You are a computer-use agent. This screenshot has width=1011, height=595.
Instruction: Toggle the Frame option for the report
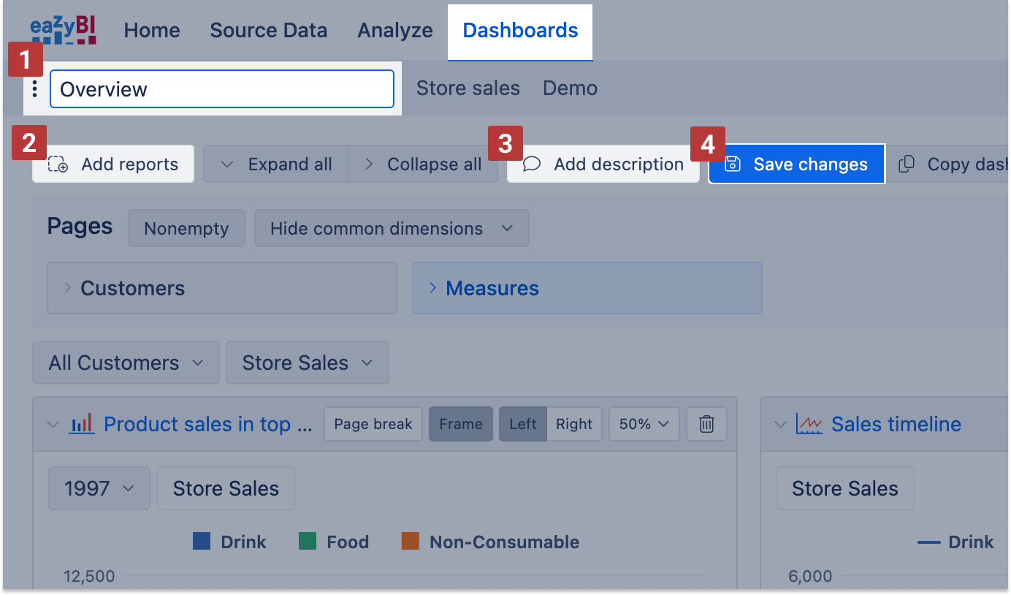click(461, 424)
